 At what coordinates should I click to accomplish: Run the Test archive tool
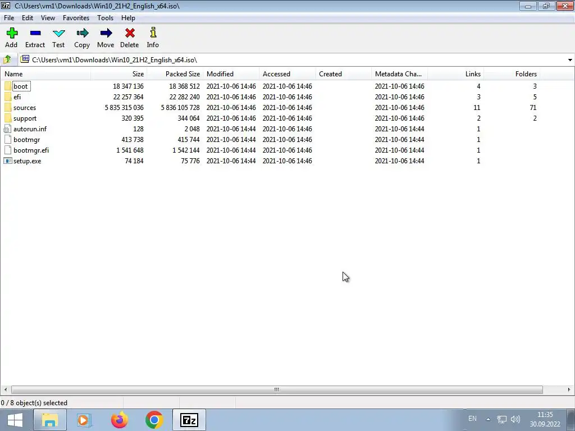[x=58, y=33]
